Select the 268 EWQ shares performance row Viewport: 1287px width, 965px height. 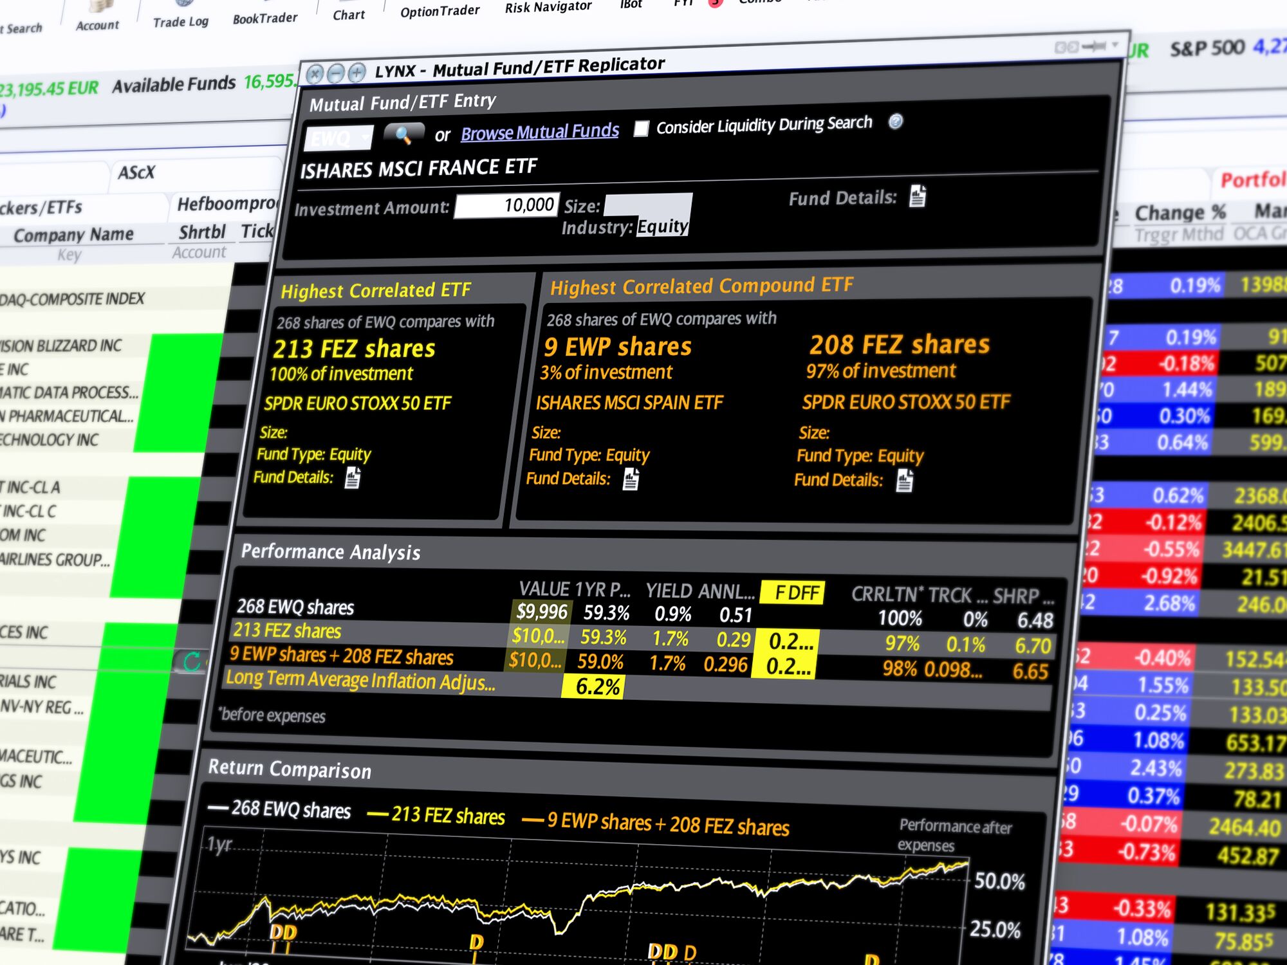pyautogui.click(x=643, y=612)
